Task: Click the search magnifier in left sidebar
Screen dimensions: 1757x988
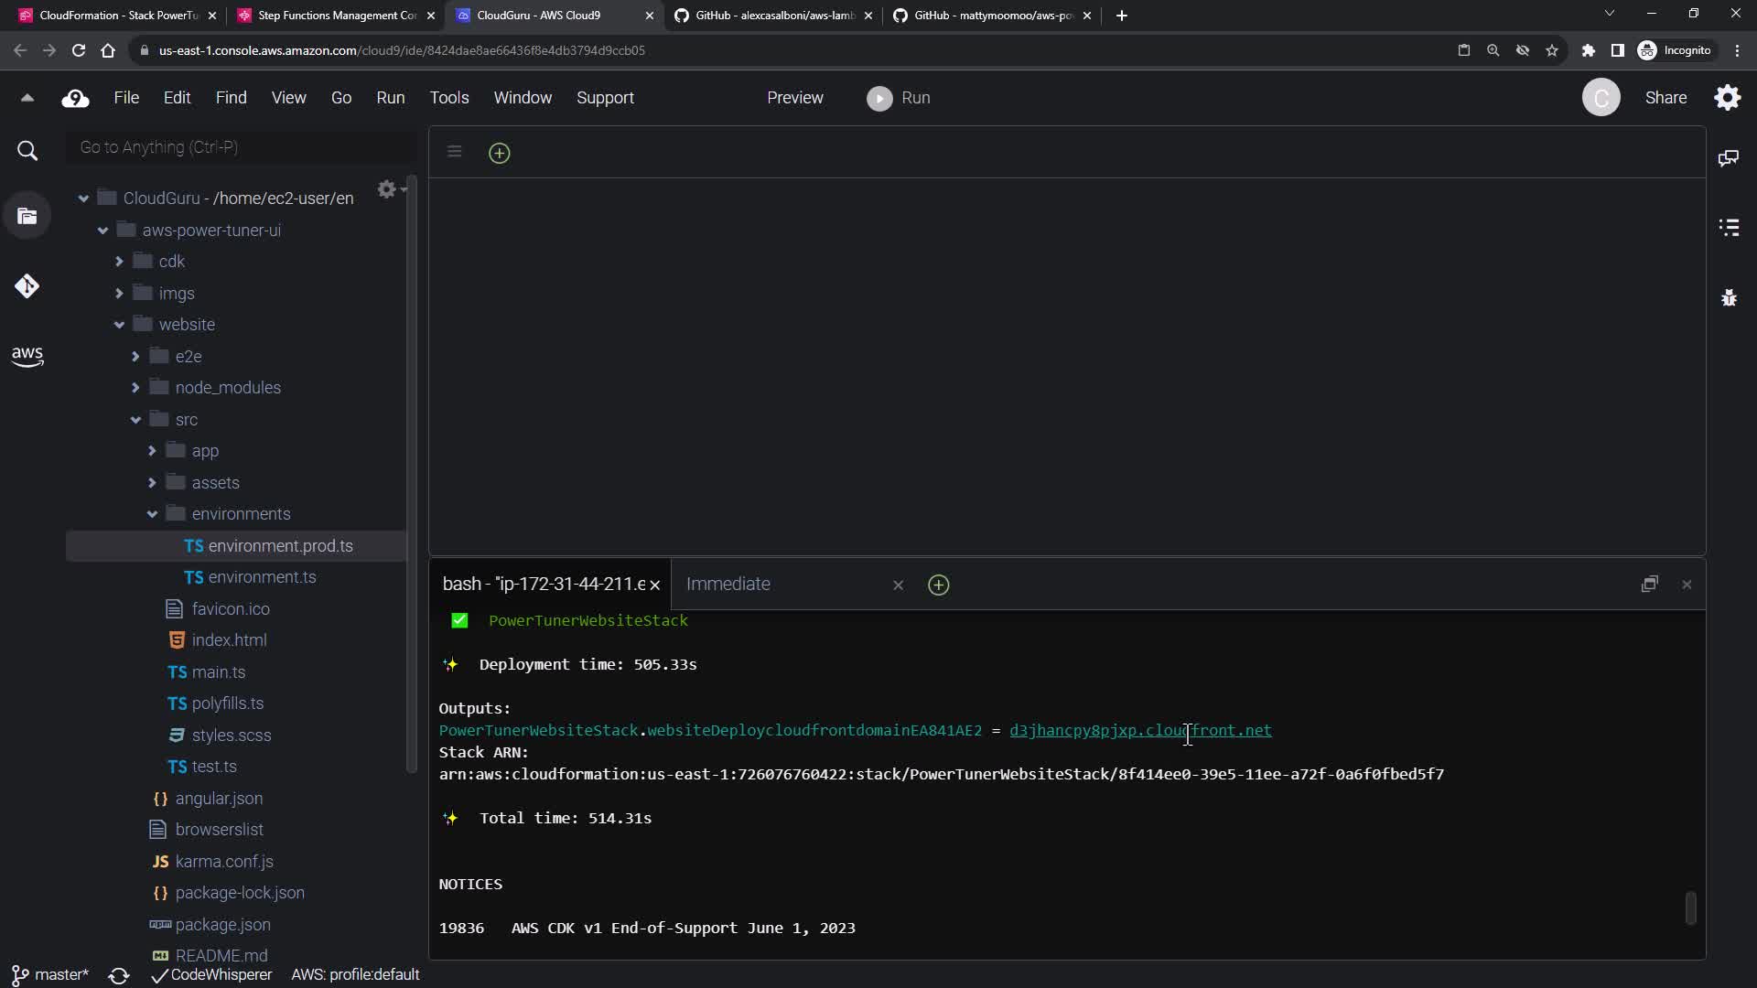Action: (27, 151)
